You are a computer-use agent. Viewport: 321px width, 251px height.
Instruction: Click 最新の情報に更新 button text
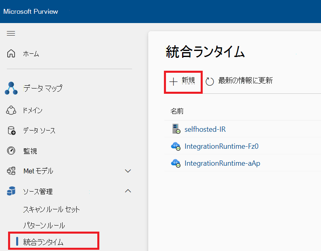(x=245, y=80)
